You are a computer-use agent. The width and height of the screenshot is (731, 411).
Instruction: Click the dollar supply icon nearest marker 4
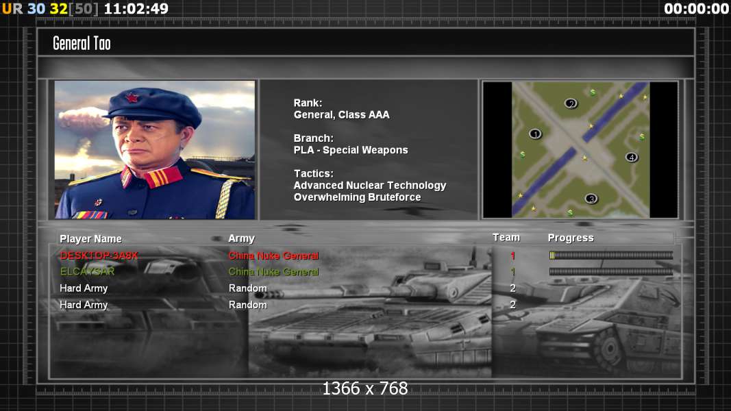pyautogui.click(x=642, y=137)
